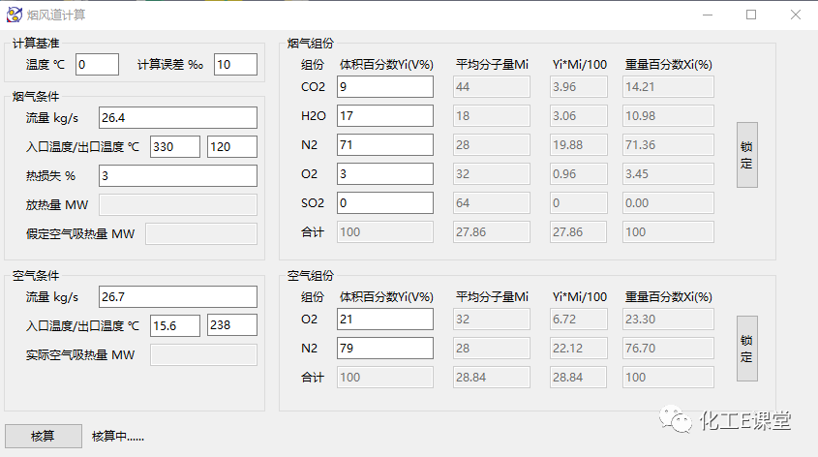Click the air flow rate kg/s field
The image size is (818, 457).
(x=177, y=296)
